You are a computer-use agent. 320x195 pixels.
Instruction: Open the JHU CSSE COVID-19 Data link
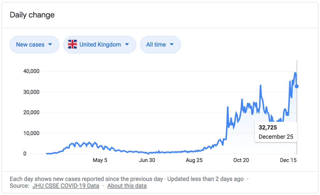(x=66, y=186)
